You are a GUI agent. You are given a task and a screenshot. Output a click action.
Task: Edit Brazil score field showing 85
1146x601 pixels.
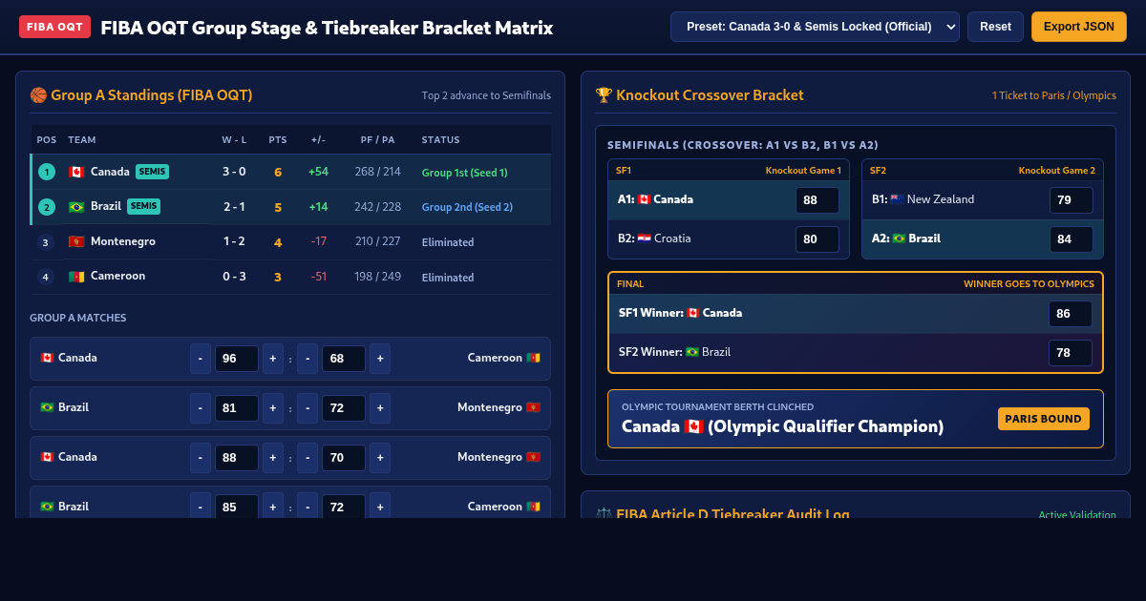coord(237,507)
